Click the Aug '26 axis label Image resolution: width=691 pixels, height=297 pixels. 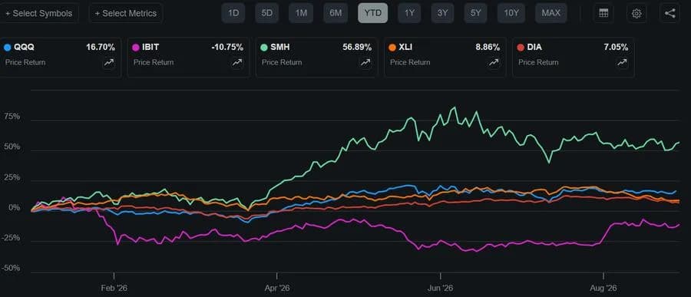(x=603, y=289)
